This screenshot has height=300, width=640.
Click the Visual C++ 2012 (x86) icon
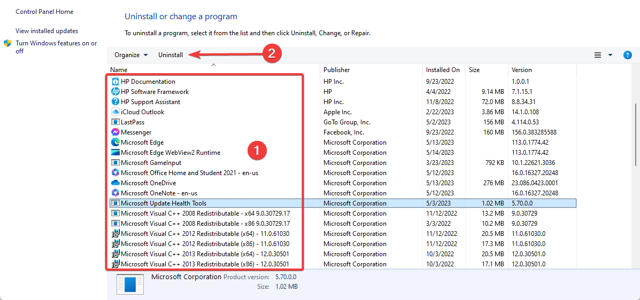coord(115,244)
